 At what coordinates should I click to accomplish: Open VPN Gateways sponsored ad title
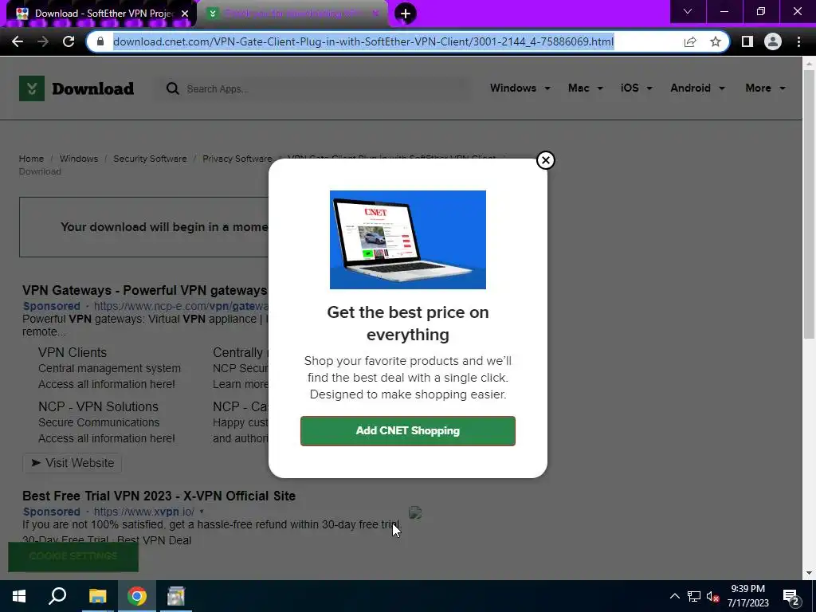[x=145, y=290]
